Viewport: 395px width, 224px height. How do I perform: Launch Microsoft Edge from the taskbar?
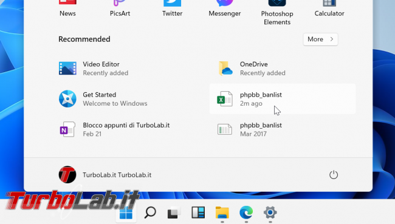click(x=246, y=212)
